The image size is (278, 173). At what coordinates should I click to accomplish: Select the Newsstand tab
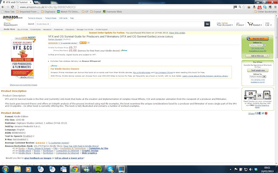(x=47, y=29)
